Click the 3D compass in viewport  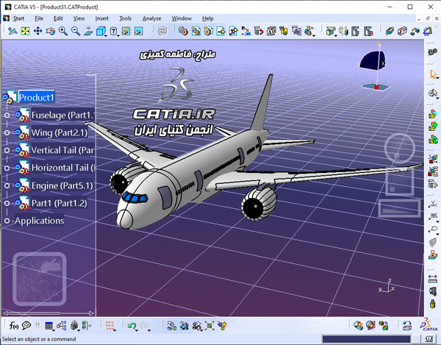(374, 68)
